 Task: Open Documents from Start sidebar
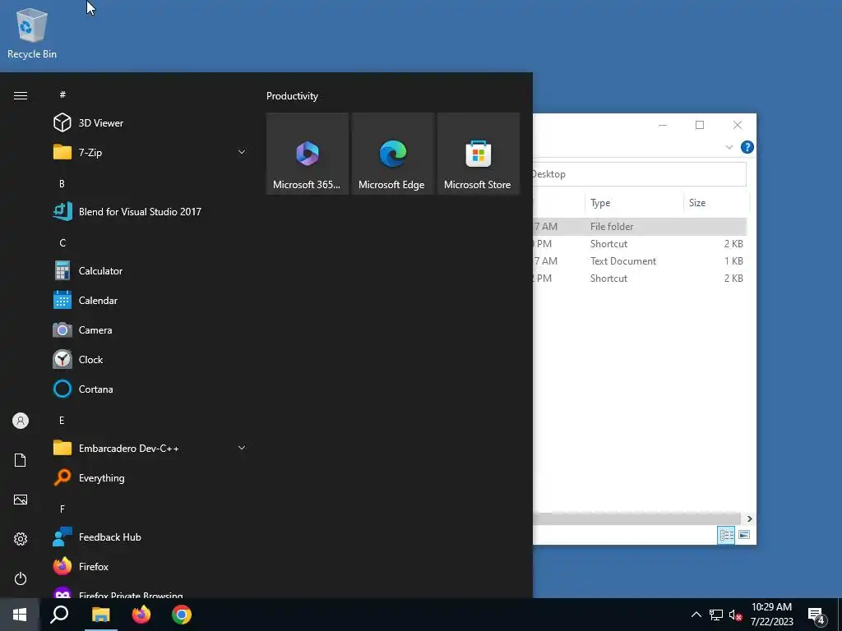21,460
